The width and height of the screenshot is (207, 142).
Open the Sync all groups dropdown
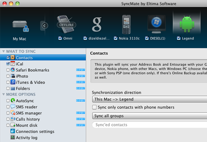pos(149,116)
